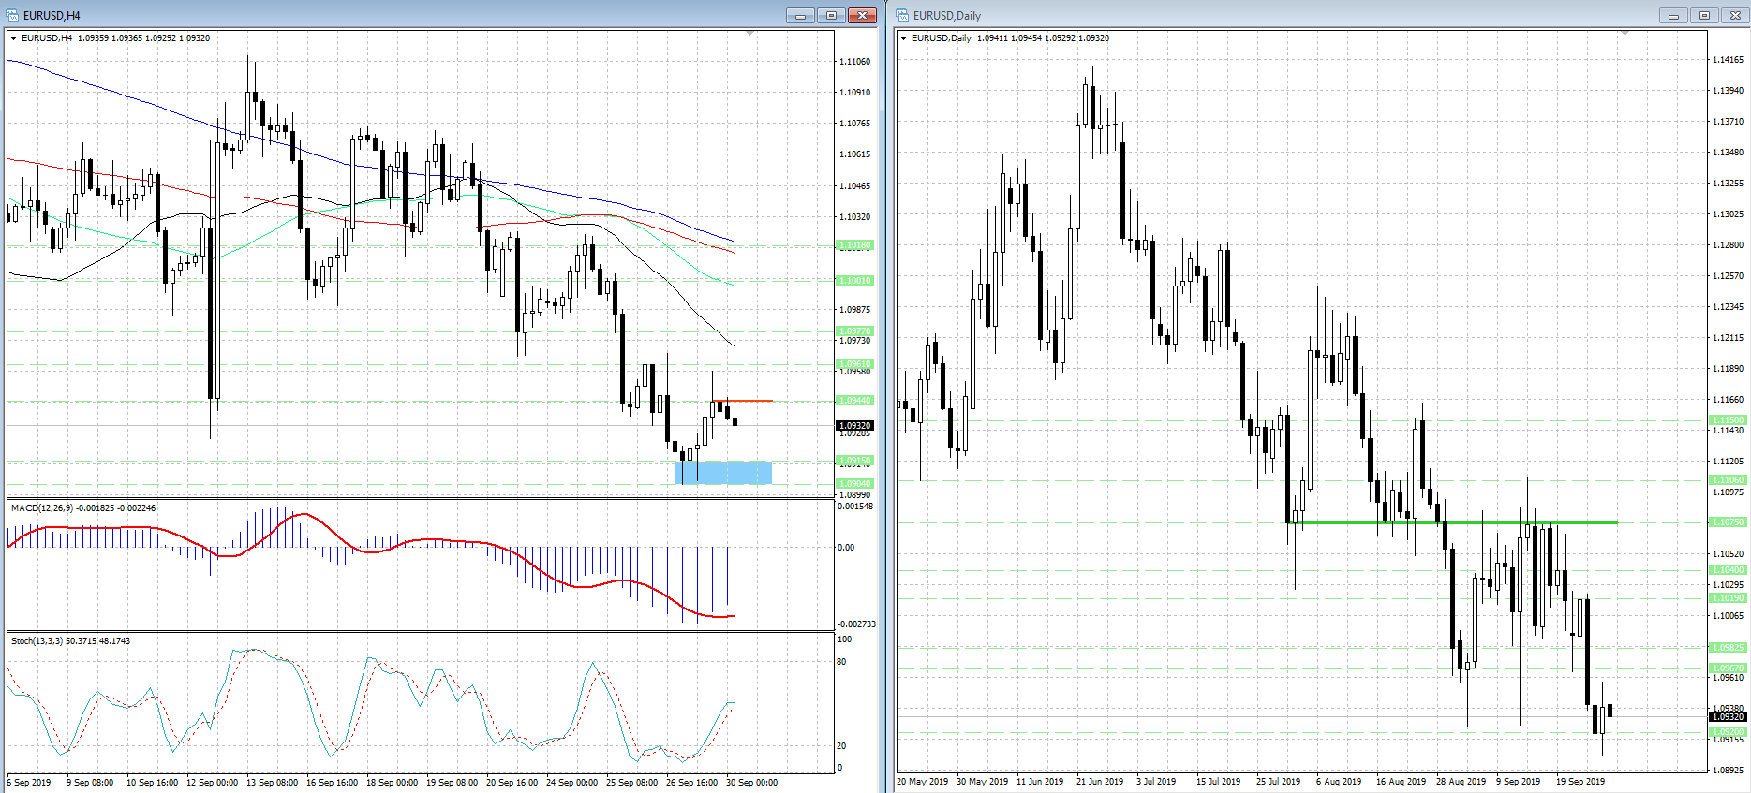Click the EURUSD,H4 window chart icon
1751x793 pixels.
13,15
